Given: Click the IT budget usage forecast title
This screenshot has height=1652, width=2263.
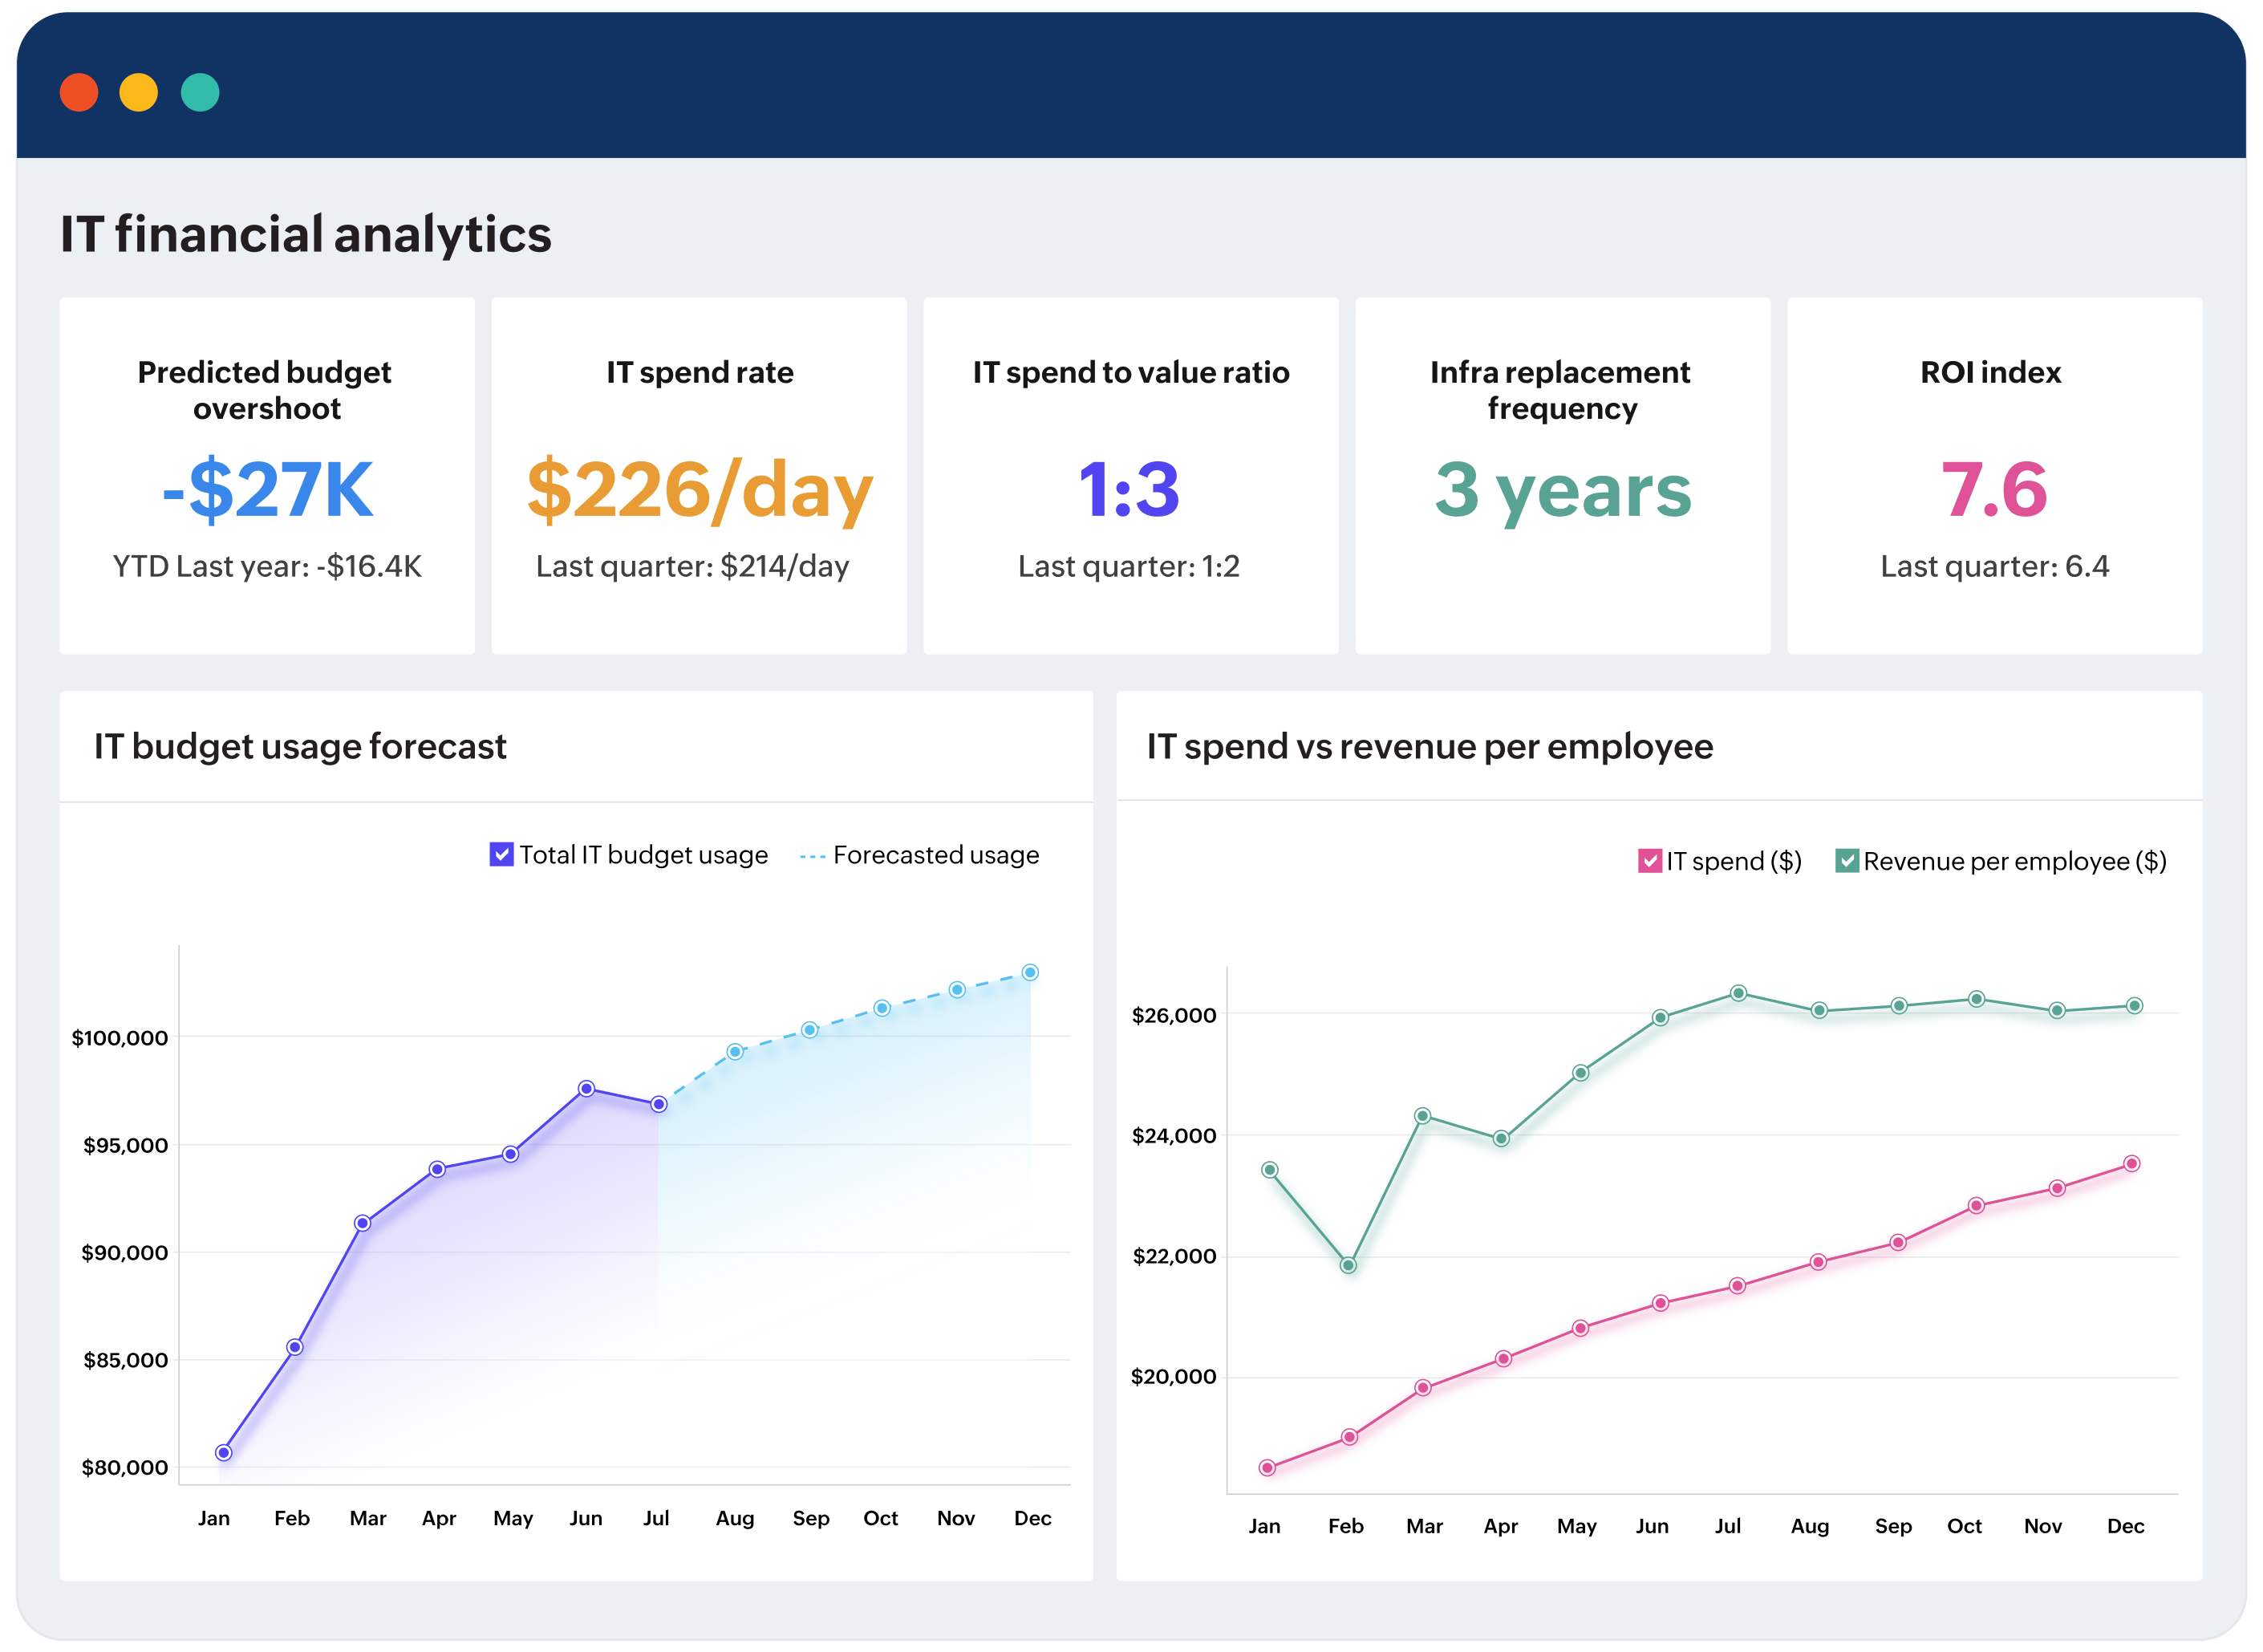Looking at the screenshot, I should [x=300, y=747].
